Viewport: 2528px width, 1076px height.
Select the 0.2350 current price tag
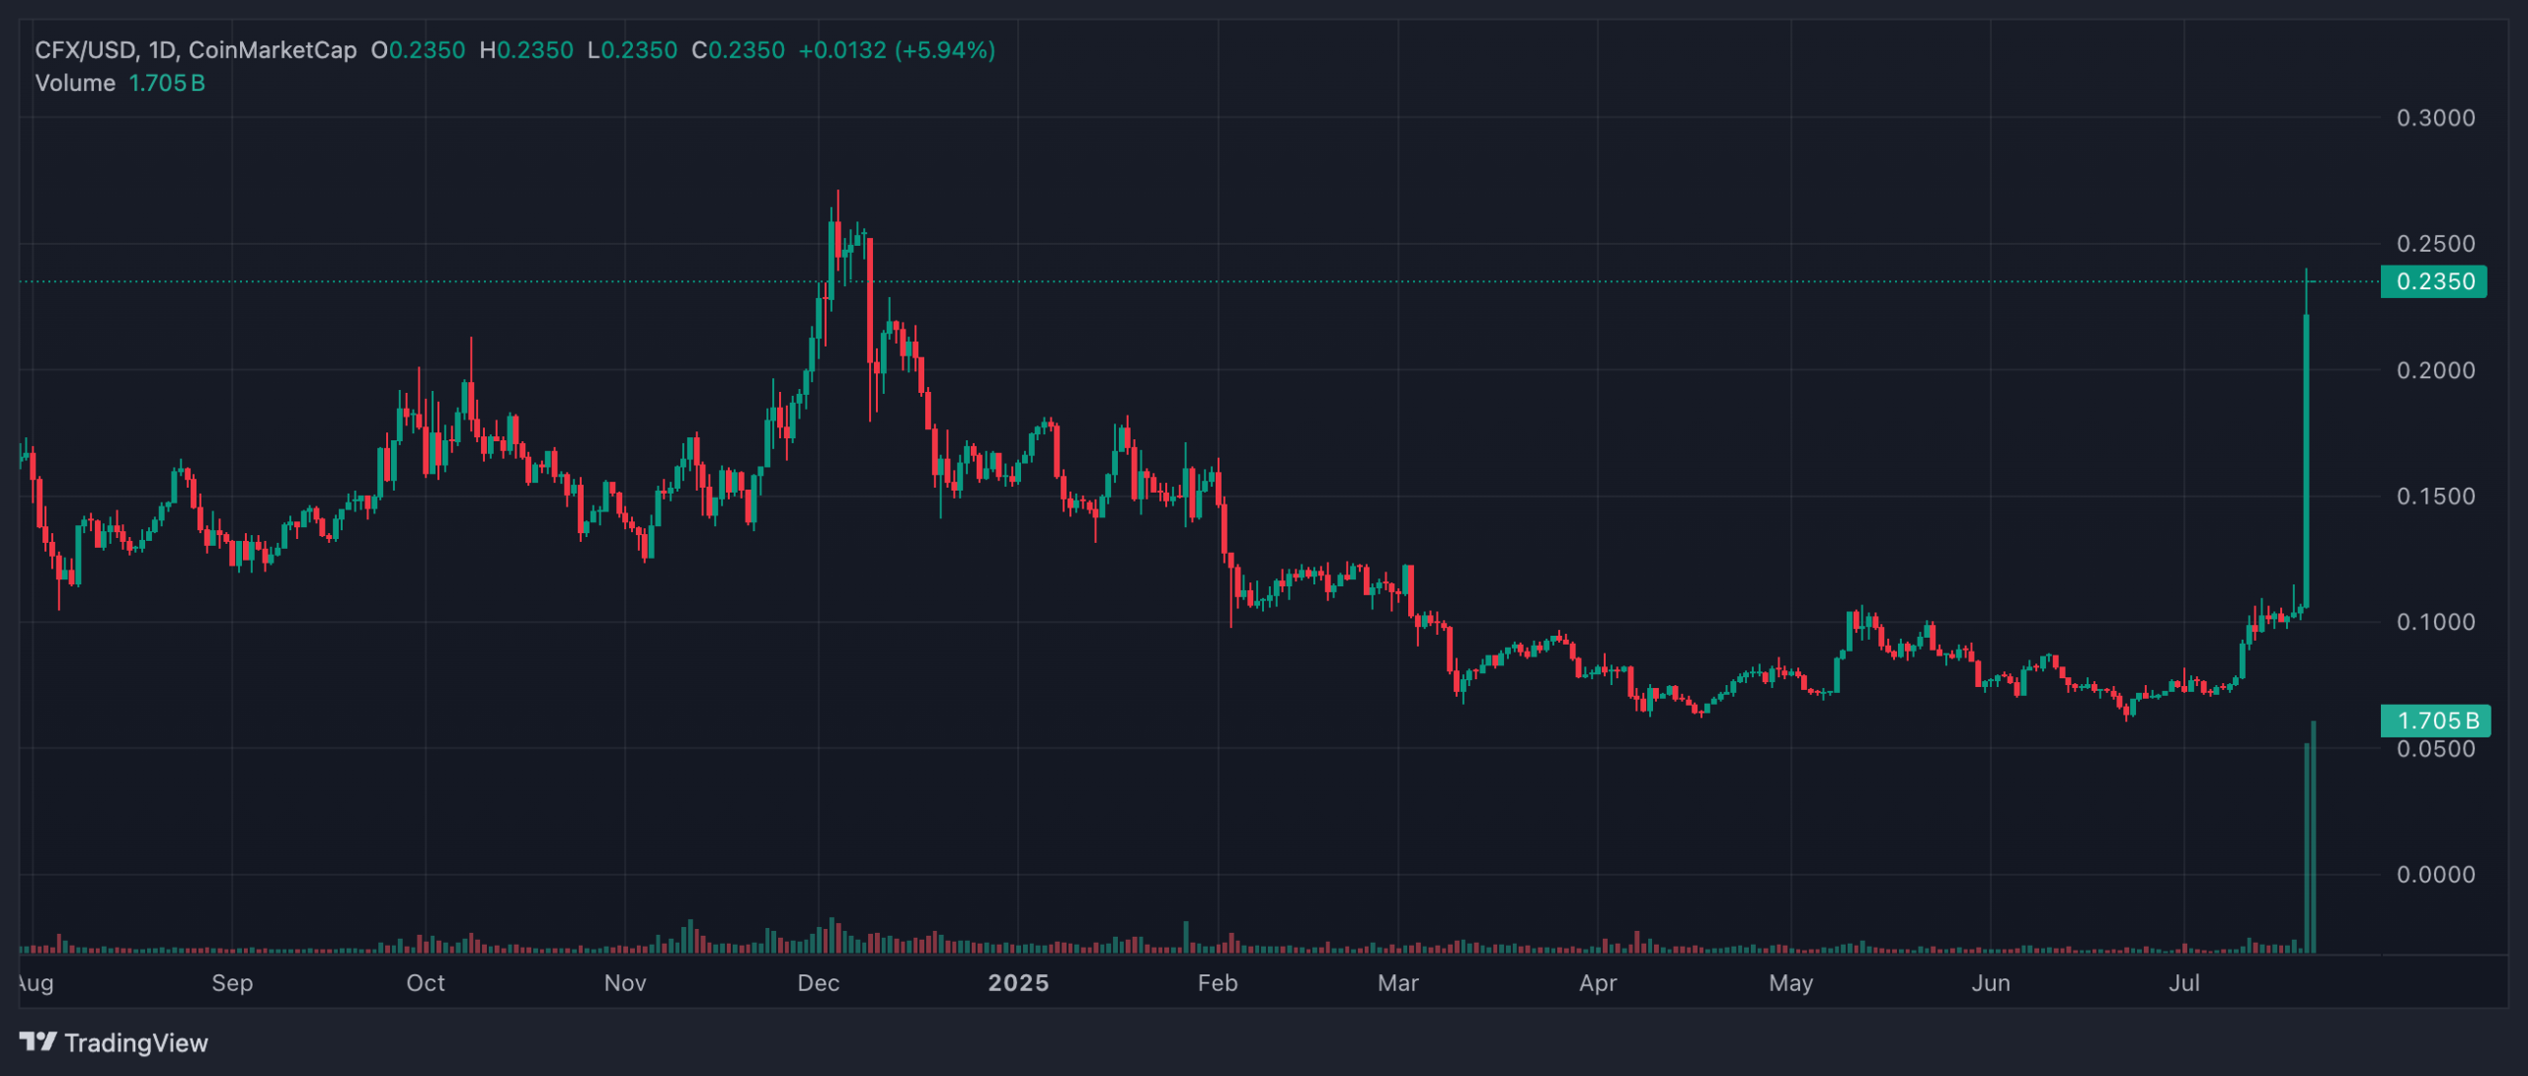pos(2434,281)
